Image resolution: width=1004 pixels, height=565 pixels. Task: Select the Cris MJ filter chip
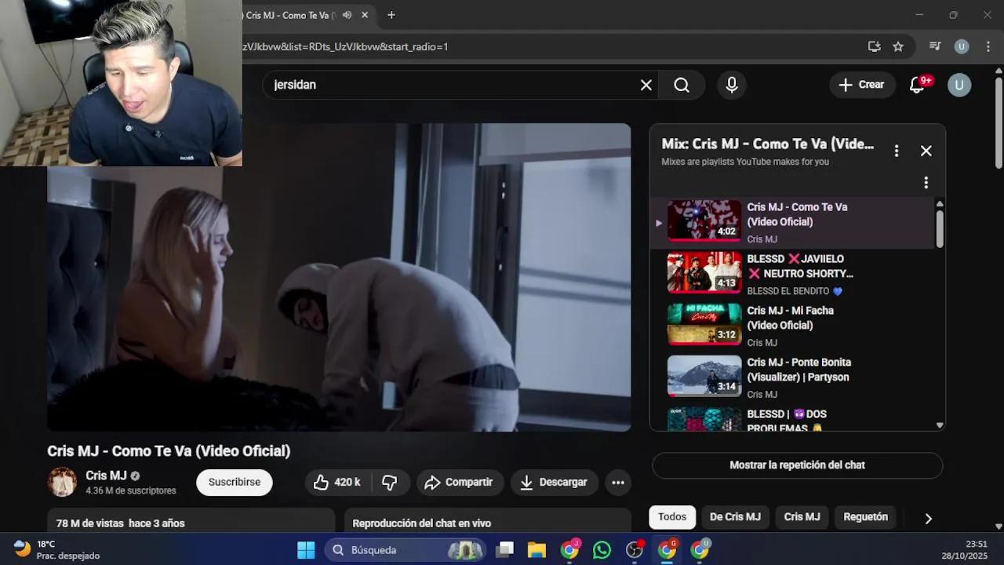pyautogui.click(x=802, y=517)
